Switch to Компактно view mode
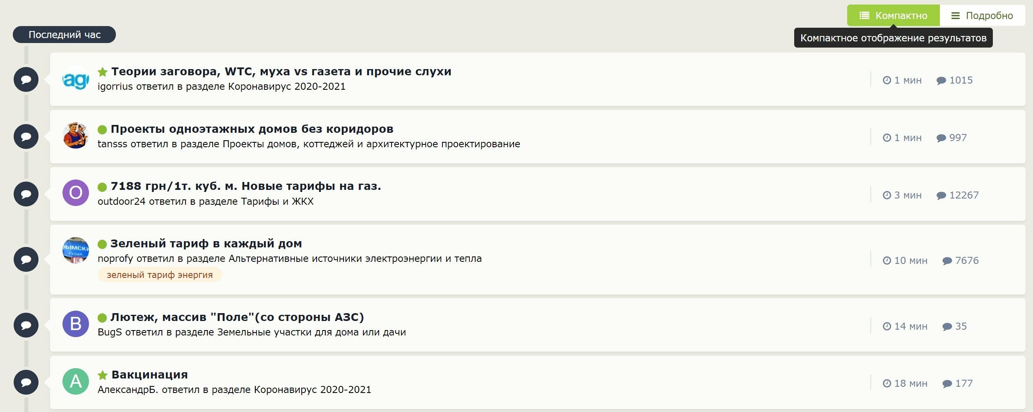Viewport: 1033px width, 412px height. click(x=893, y=16)
